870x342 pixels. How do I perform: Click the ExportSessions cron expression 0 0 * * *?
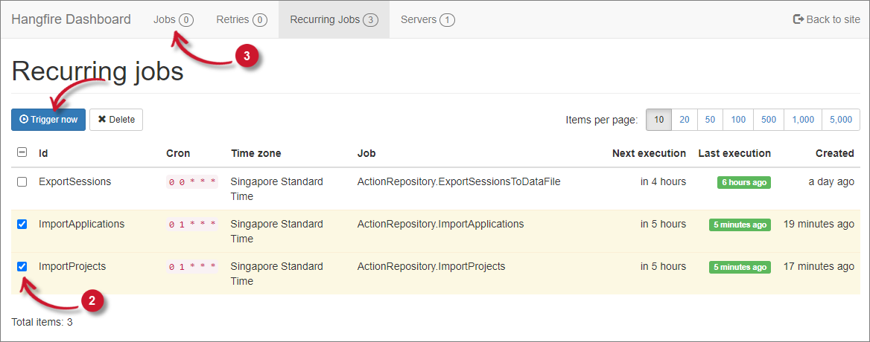tap(192, 182)
